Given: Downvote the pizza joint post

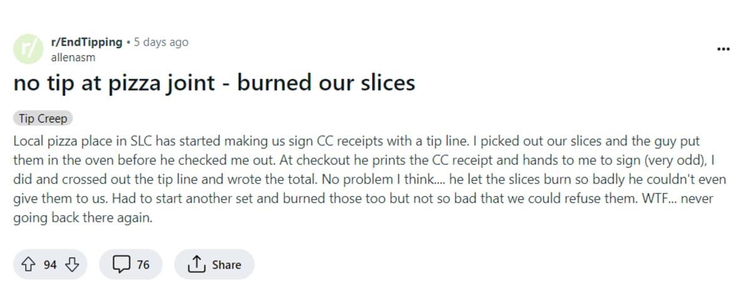Looking at the screenshot, I should tap(72, 265).
